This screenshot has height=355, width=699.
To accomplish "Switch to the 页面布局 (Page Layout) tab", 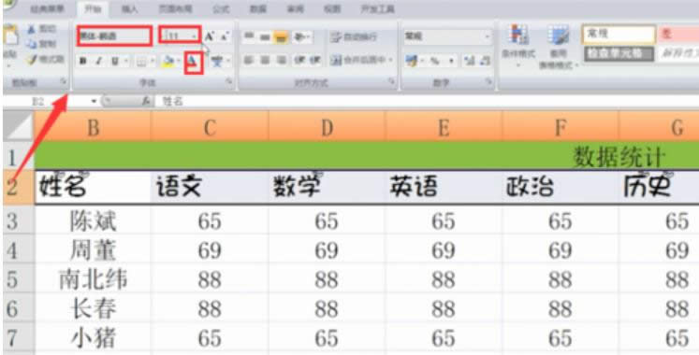I will (x=176, y=8).
